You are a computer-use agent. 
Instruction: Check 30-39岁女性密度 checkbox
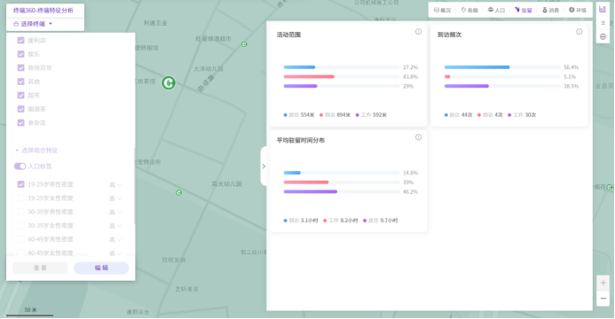click(20, 225)
